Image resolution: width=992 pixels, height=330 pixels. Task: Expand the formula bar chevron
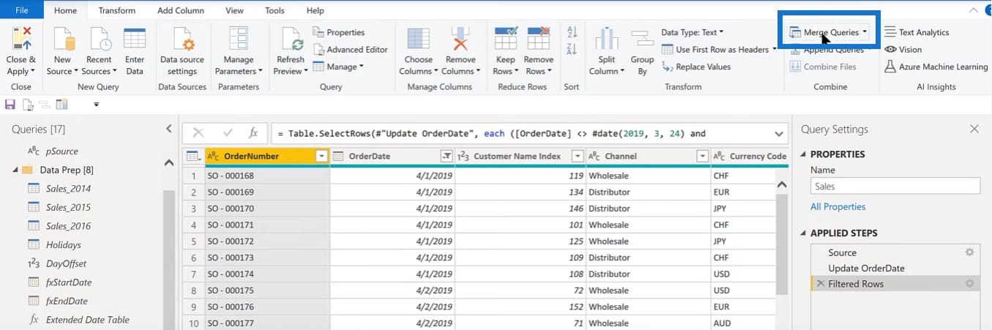click(777, 134)
